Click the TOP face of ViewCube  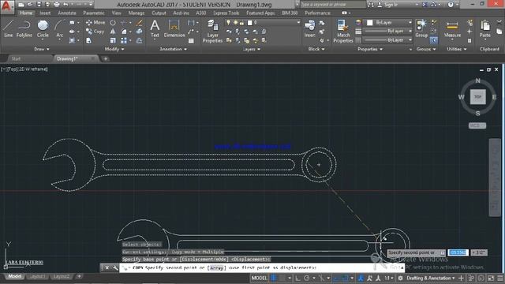point(477,96)
